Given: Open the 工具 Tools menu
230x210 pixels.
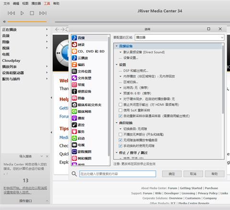Looking at the screenshot, I should pyautogui.click(x=47, y=3).
